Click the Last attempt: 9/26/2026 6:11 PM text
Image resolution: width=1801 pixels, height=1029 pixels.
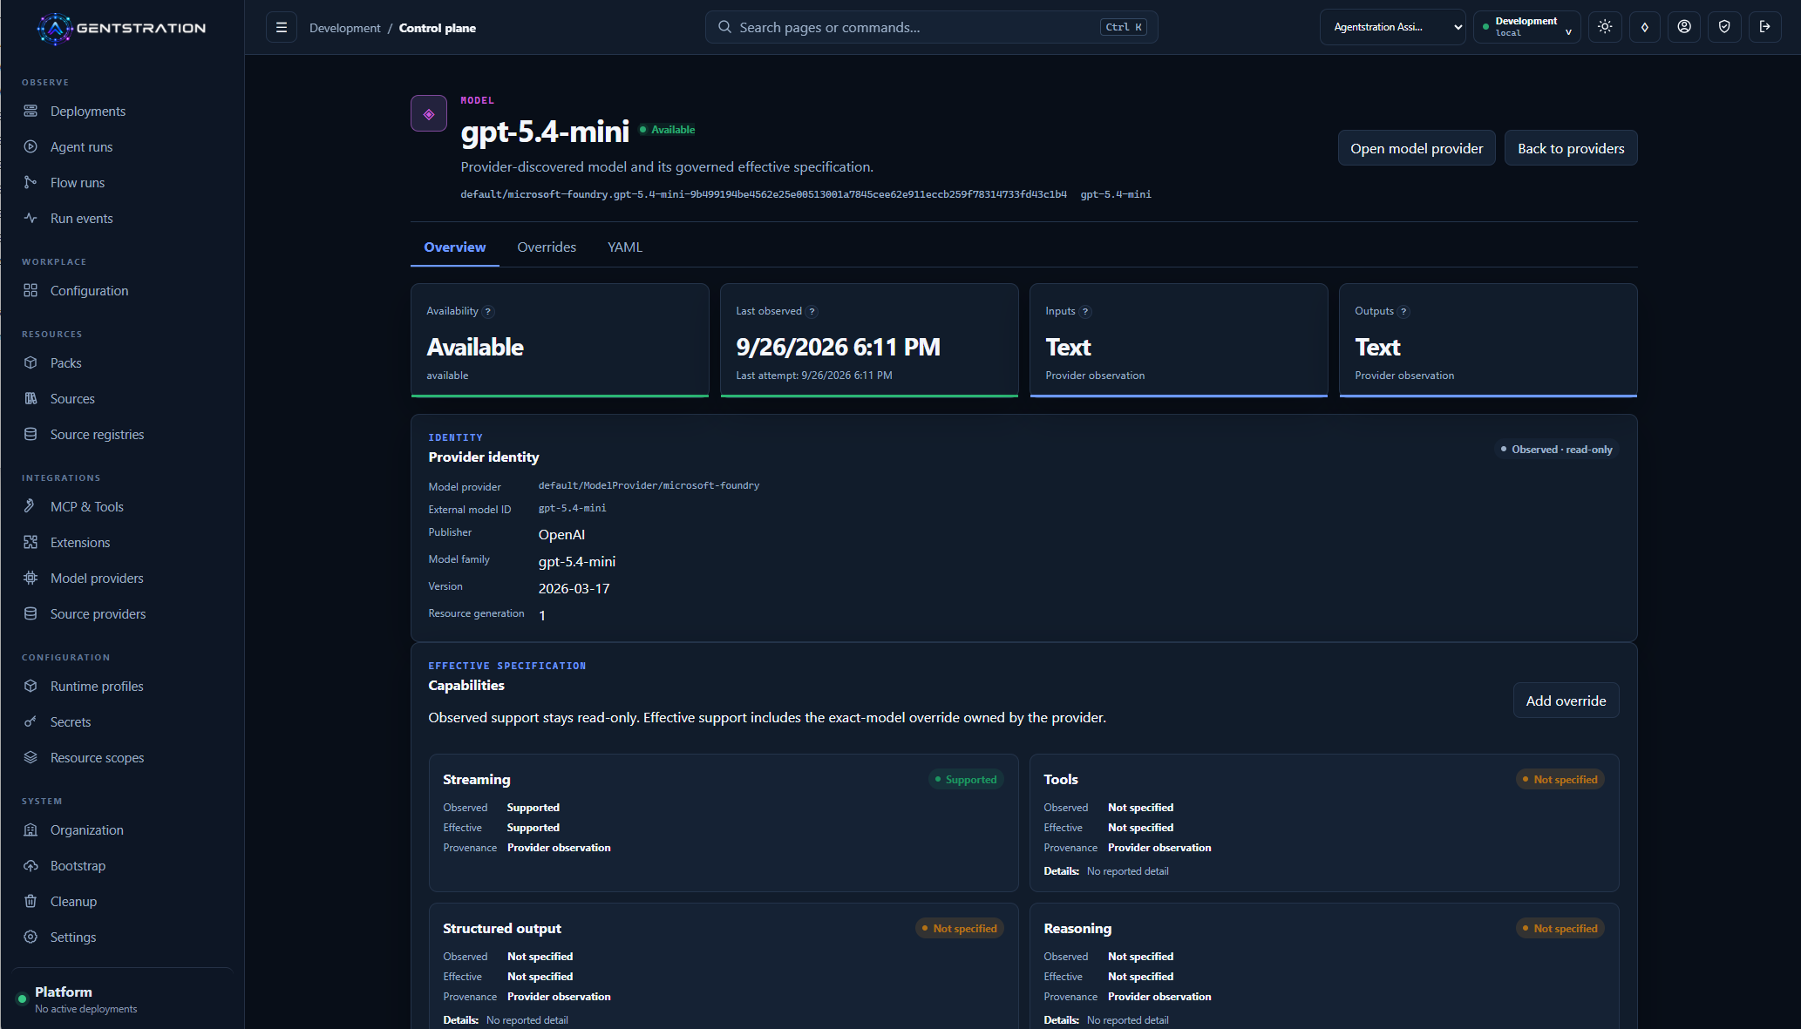pos(814,376)
